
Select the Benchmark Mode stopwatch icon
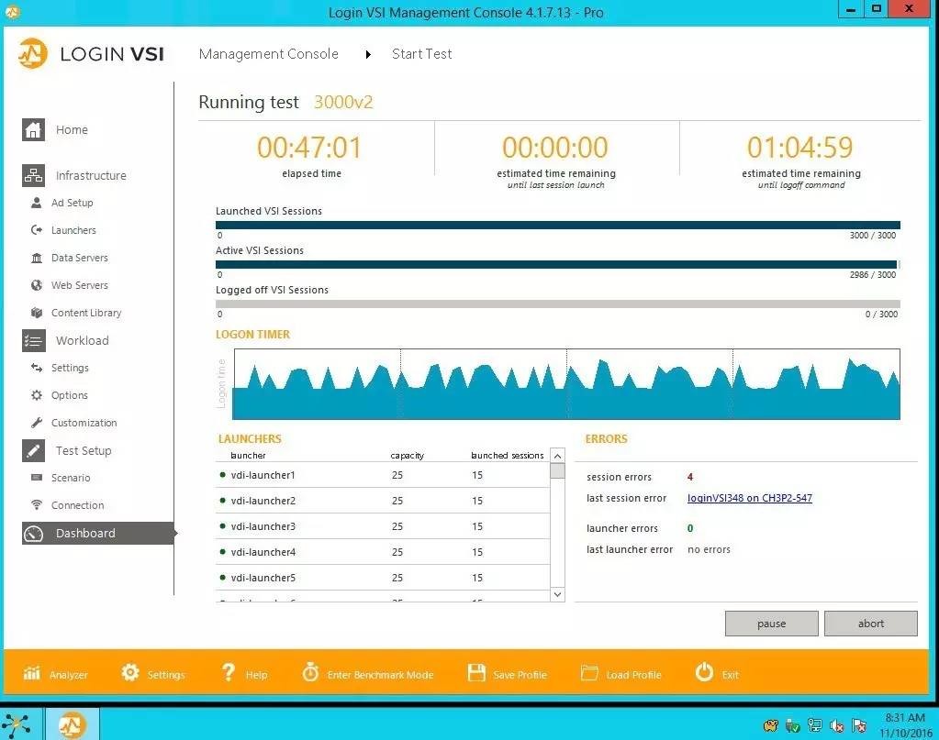pos(310,672)
